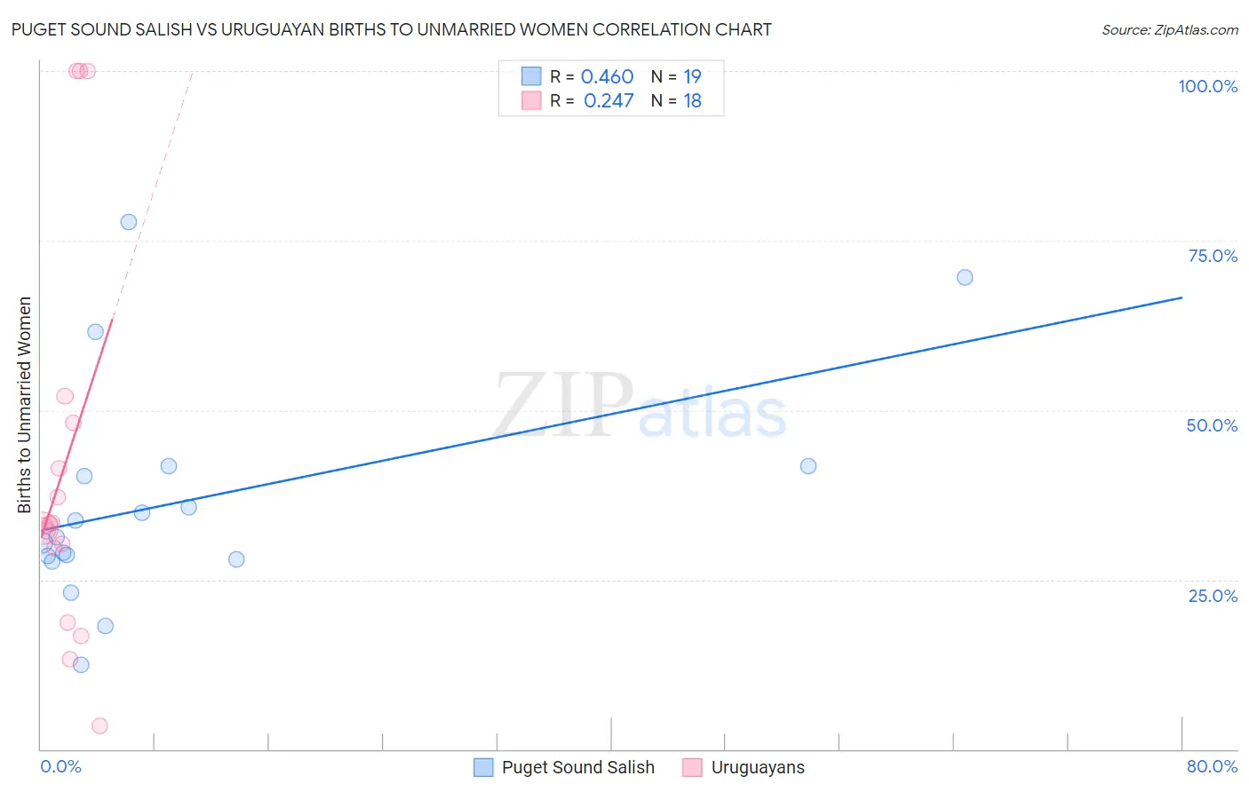
Task: Click the 0.0% x-axis label
Action: (x=60, y=766)
